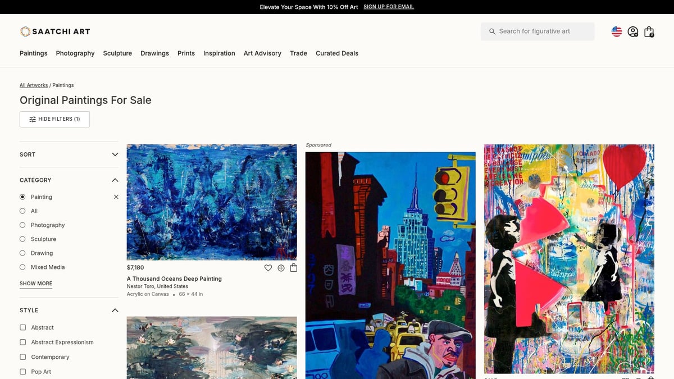Select the Photography category radio button
The height and width of the screenshot is (379, 674).
coord(22,225)
